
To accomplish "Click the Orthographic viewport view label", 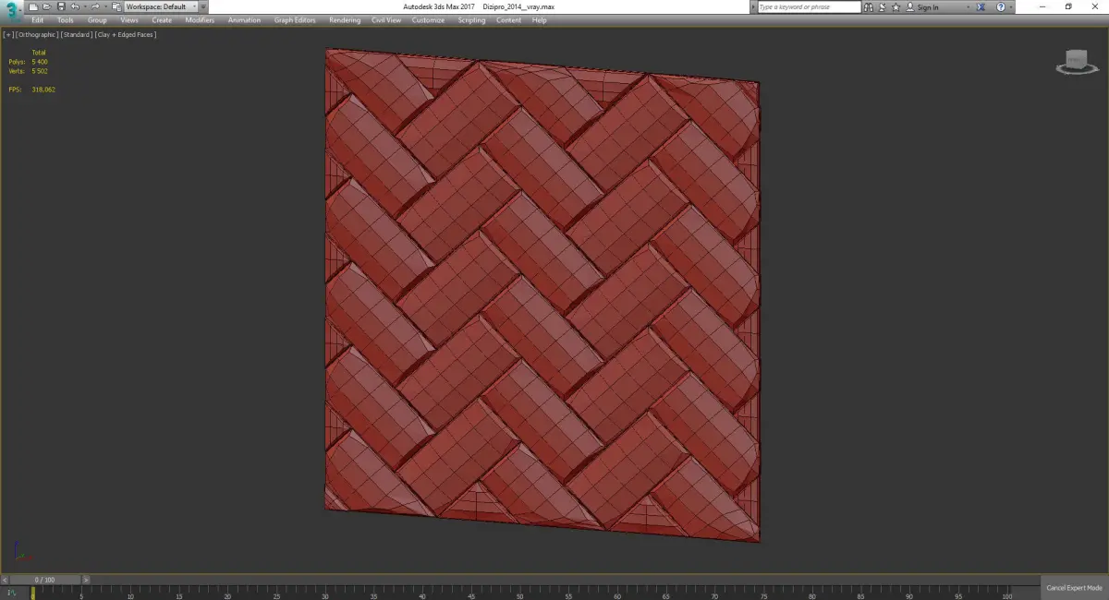I will point(38,35).
